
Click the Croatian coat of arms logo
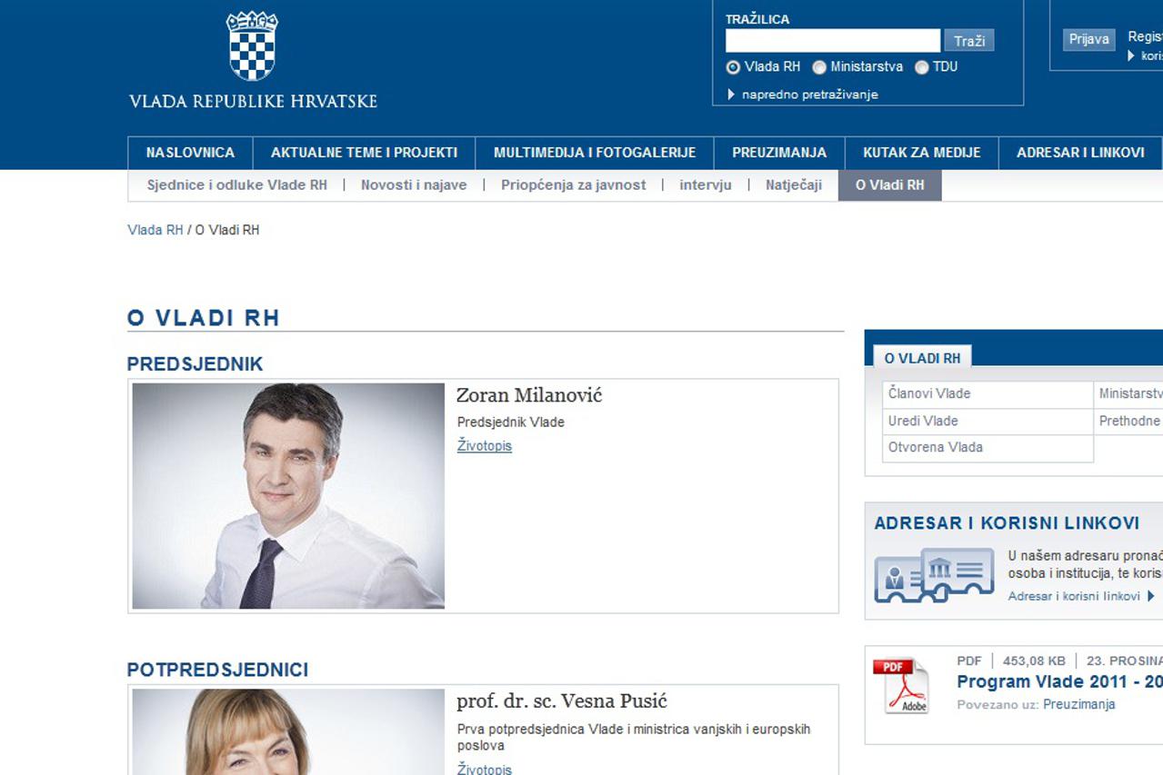pyautogui.click(x=252, y=46)
